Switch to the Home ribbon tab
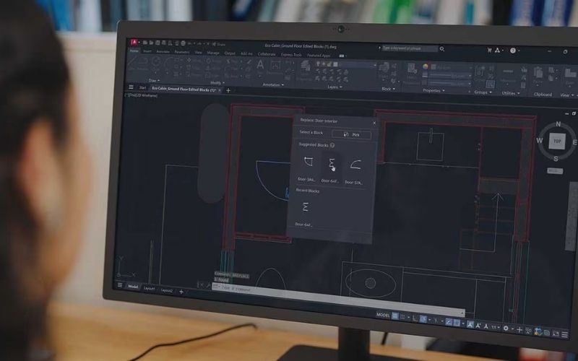The image size is (578, 361). pyautogui.click(x=134, y=51)
